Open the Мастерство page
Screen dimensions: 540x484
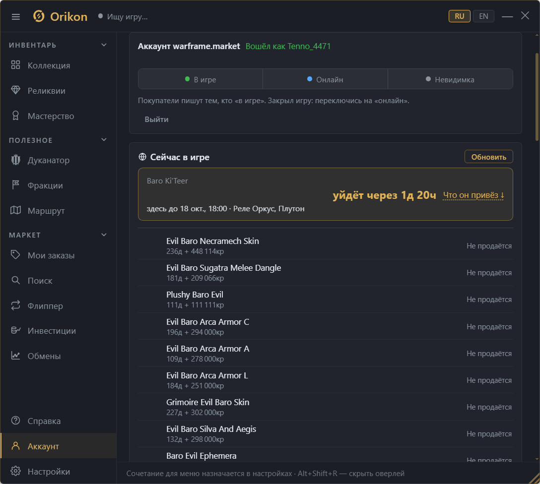(x=59, y=116)
